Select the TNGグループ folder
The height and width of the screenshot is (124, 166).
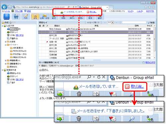[18, 54]
